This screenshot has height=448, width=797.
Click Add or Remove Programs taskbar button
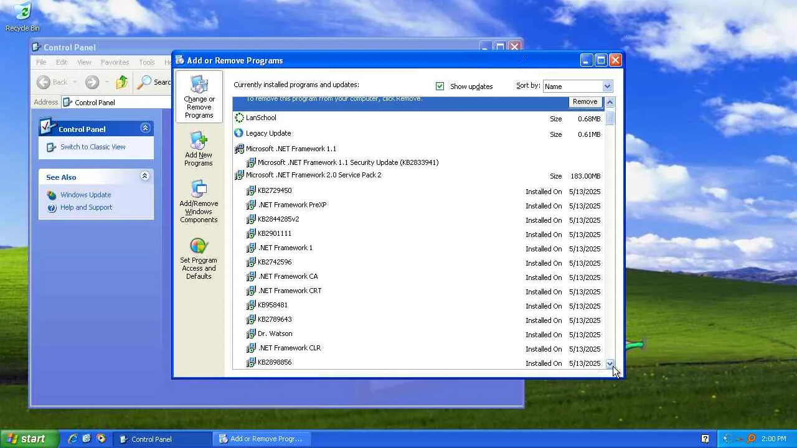click(x=262, y=439)
